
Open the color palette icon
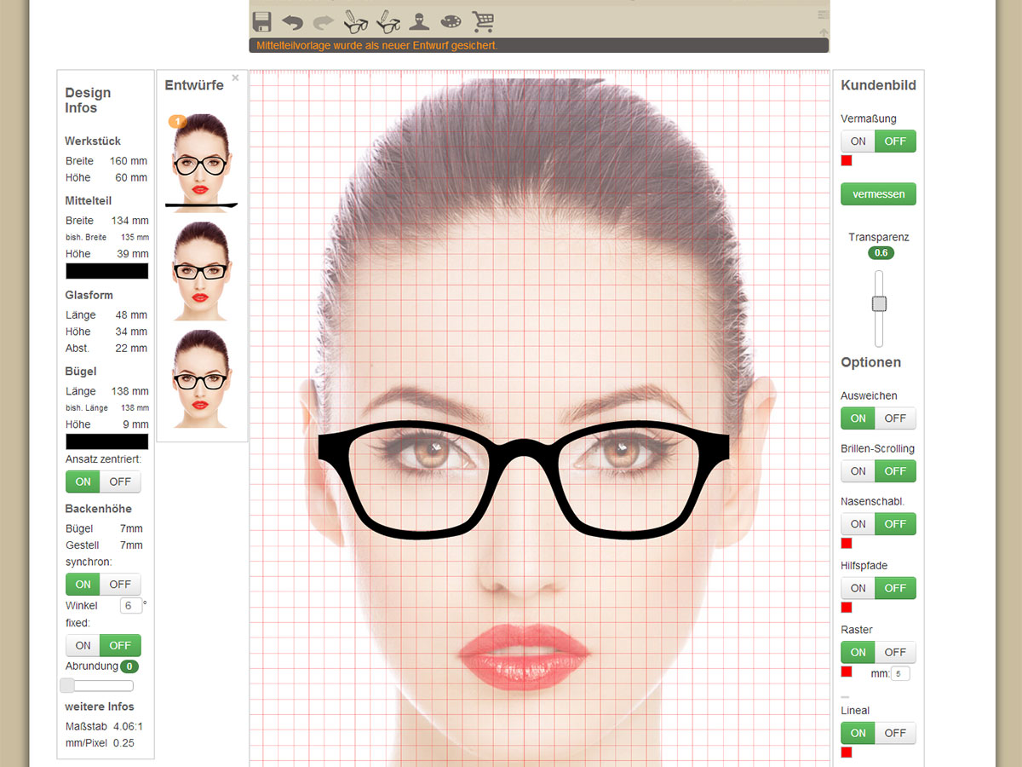[x=450, y=21]
